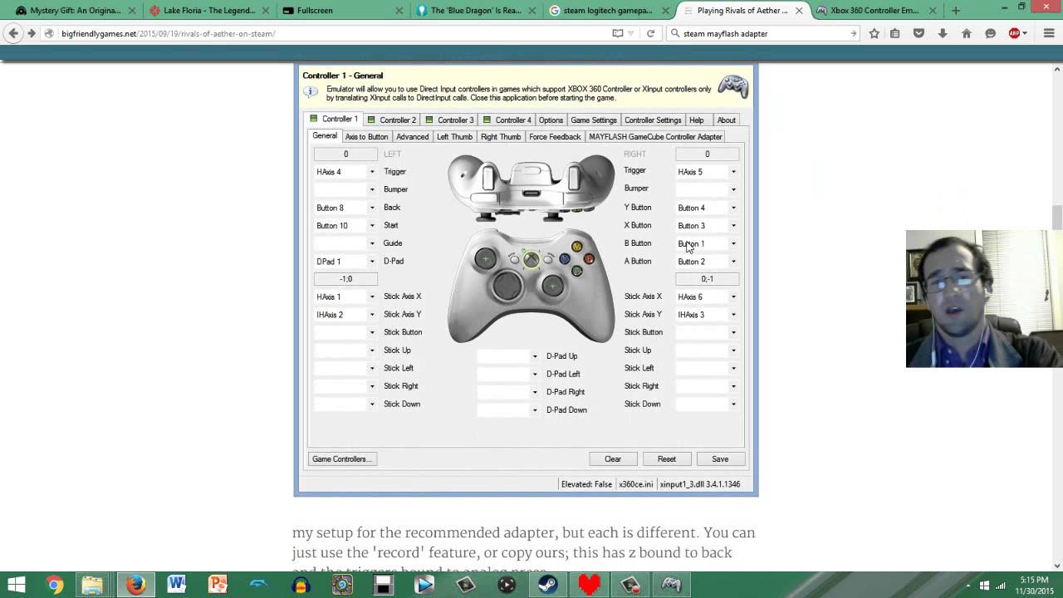Expand the left Guide dropdown
This screenshot has height=598, width=1063.
point(372,243)
